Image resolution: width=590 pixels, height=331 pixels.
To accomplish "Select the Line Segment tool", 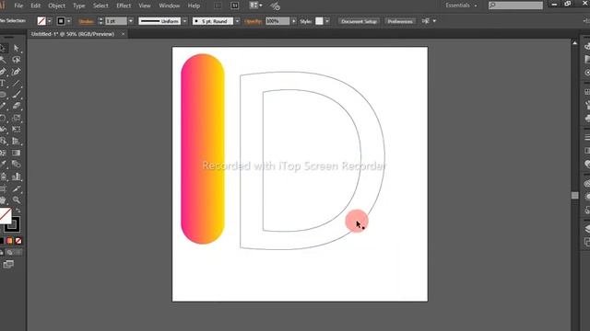I will tap(16, 83).
